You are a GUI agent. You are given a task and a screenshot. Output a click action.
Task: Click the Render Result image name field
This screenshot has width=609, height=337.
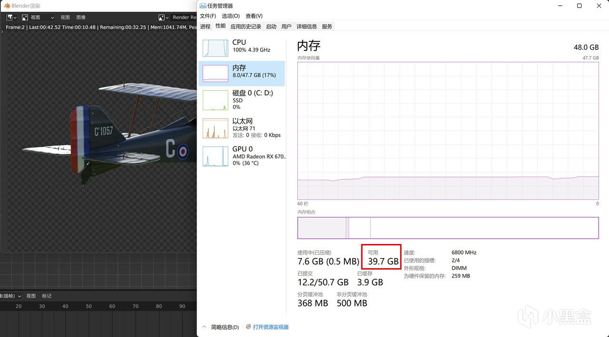point(185,17)
